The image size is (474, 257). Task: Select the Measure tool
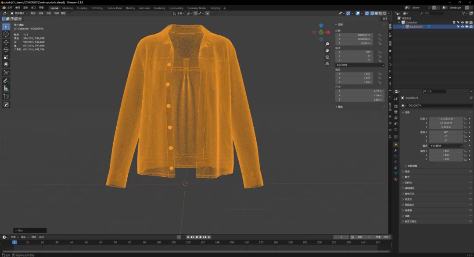[x=6, y=88]
